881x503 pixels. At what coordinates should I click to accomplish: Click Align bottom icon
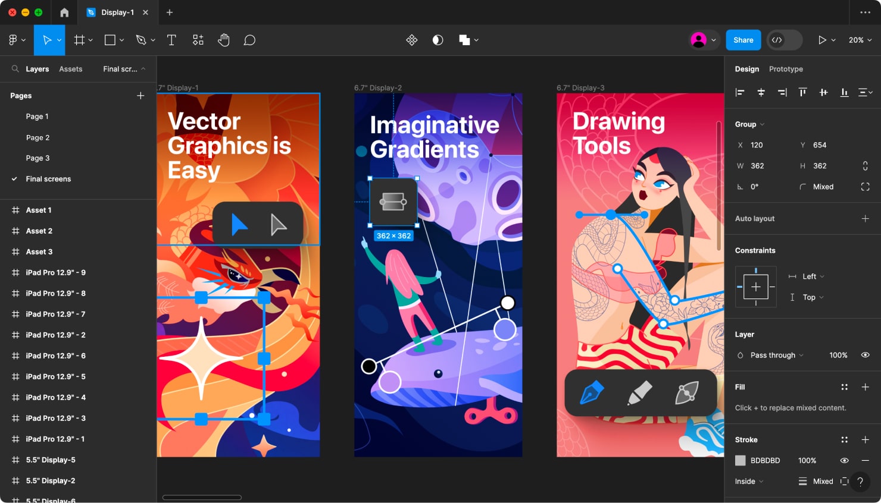844,92
